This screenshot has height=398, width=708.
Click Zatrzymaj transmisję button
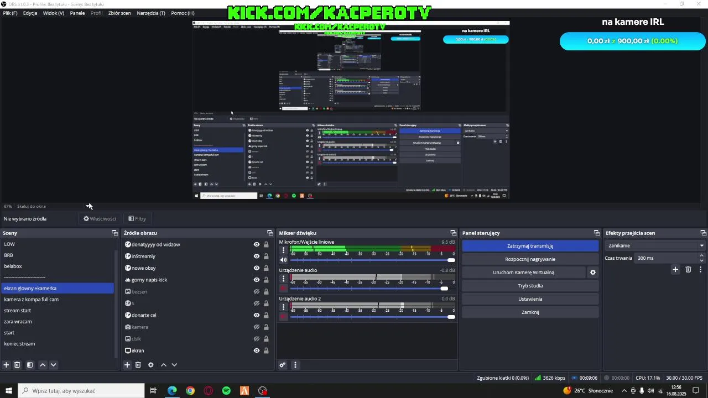coord(530,246)
